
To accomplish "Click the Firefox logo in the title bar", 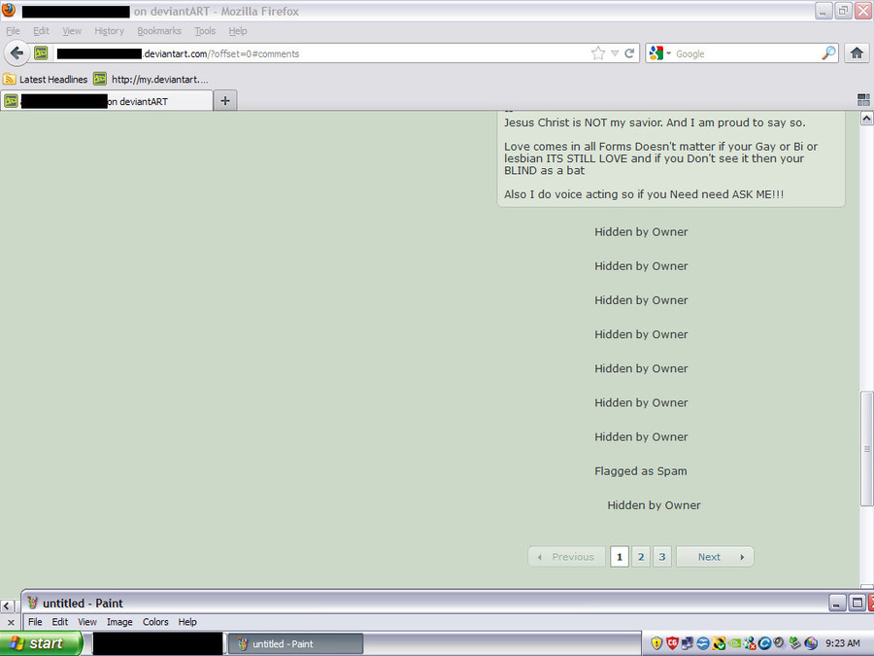I will click(x=9, y=10).
